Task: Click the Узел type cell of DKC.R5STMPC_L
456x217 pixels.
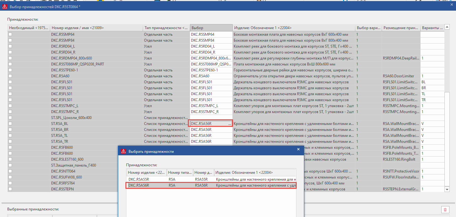Action: click(x=166, y=106)
